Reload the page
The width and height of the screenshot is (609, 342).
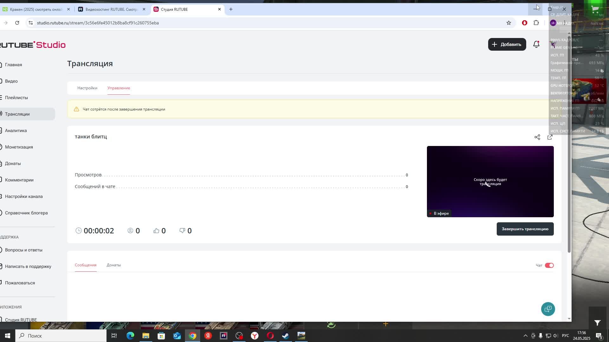[x=17, y=23]
